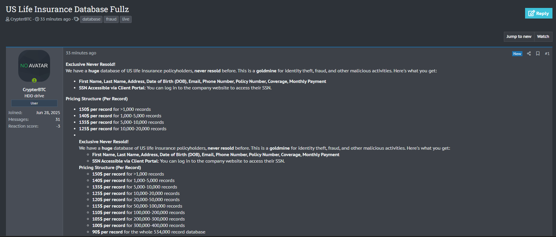Open the NO AVATAR profile picture

34,66
